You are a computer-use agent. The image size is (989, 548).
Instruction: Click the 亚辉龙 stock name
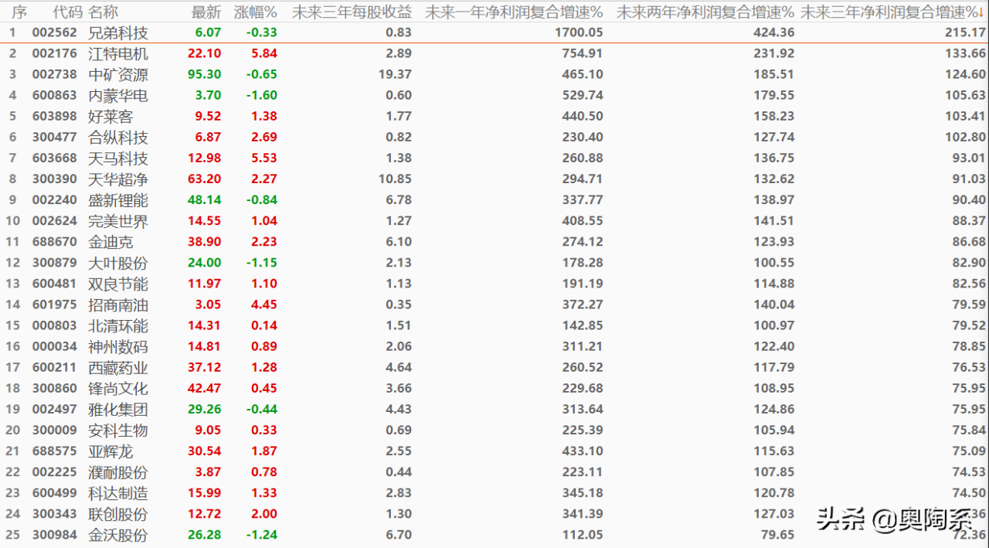[x=110, y=451]
